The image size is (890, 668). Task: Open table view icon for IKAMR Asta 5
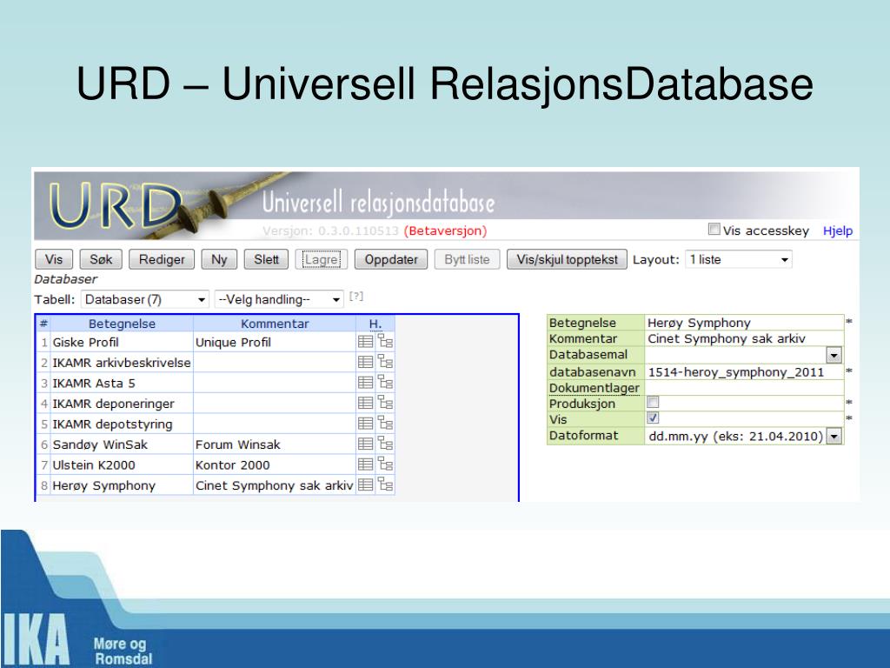tap(366, 383)
